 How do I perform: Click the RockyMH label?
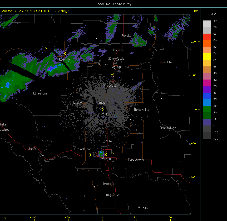[x=65, y=60]
